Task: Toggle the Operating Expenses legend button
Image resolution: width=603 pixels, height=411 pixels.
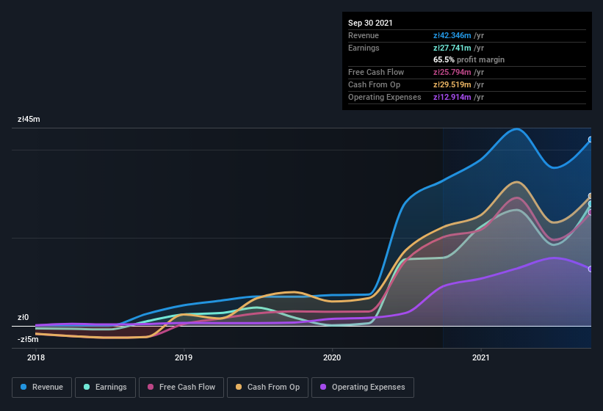Action: 363,388
